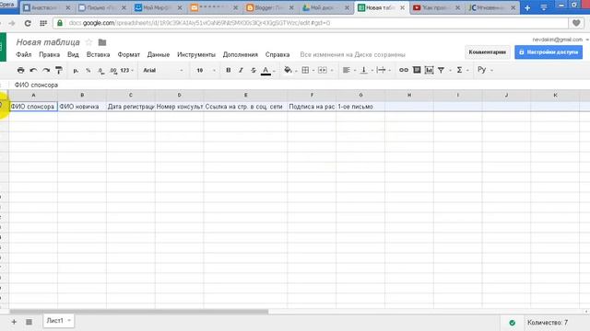Bookmark page with heart icon
Image resolution: width=590 pixels, height=331 pixels.
(x=576, y=23)
